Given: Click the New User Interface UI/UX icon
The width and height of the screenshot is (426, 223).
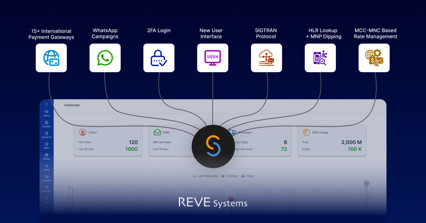Looking at the screenshot, I should click(213, 58).
